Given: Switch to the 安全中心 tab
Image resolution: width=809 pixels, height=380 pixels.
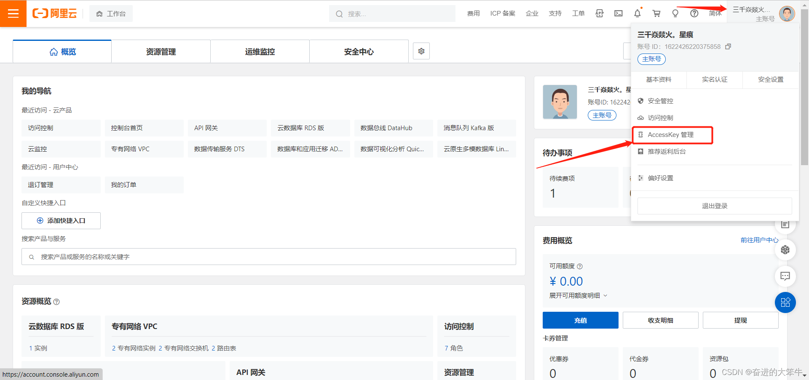Looking at the screenshot, I should (x=359, y=51).
